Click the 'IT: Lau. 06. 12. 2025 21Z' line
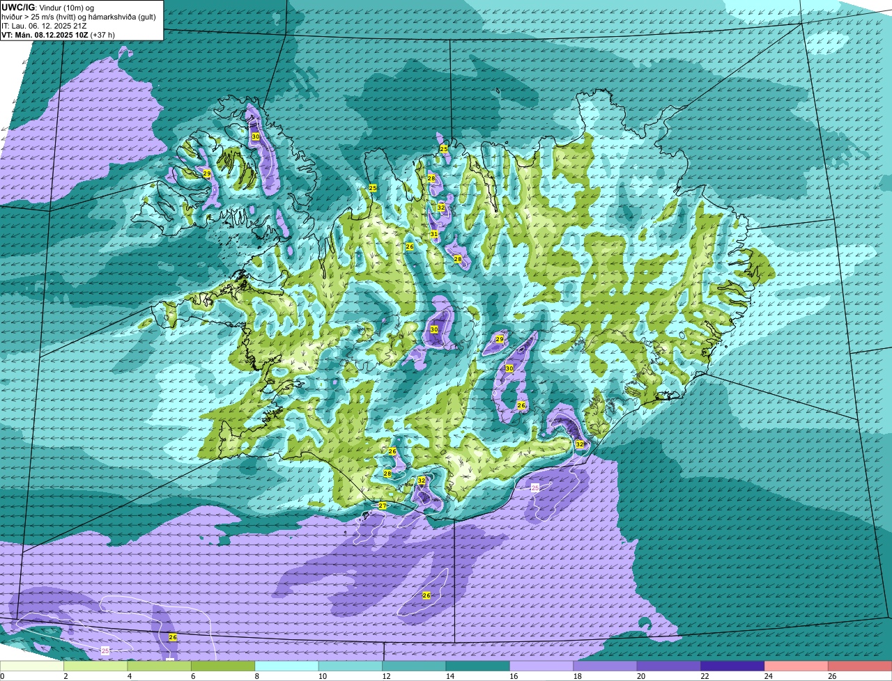The image size is (892, 681). tap(44, 25)
